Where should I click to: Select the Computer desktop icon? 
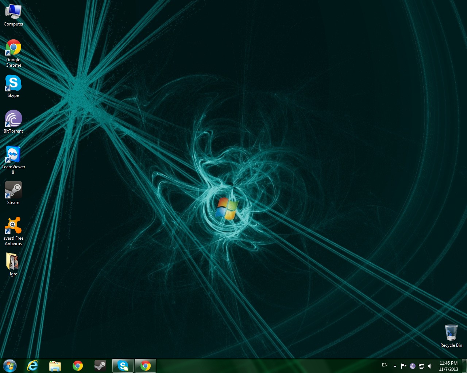[x=13, y=15]
